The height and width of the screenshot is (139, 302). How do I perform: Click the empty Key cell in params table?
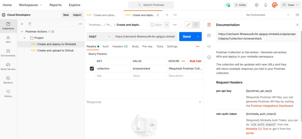113,76
